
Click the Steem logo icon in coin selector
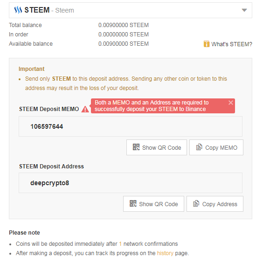tap(18, 10)
